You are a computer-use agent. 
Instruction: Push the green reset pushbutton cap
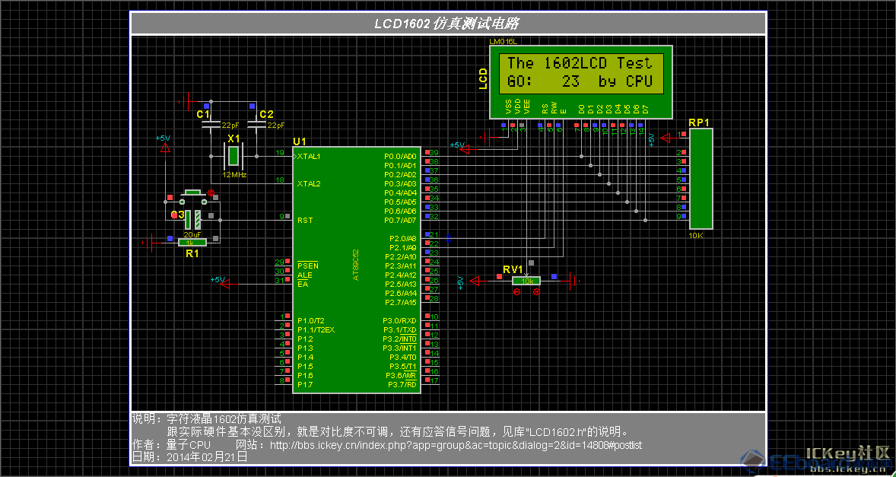point(193,192)
